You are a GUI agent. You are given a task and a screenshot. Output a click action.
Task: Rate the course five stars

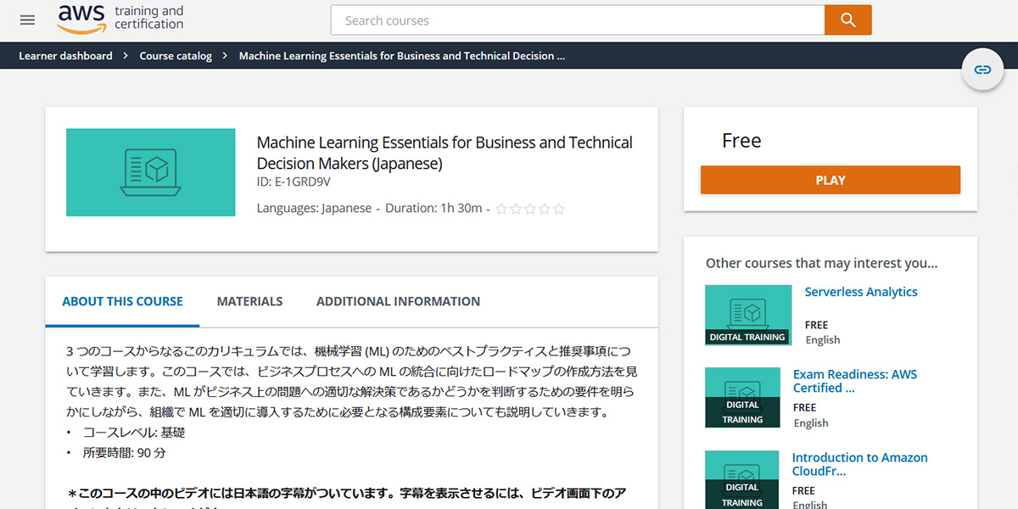point(558,209)
